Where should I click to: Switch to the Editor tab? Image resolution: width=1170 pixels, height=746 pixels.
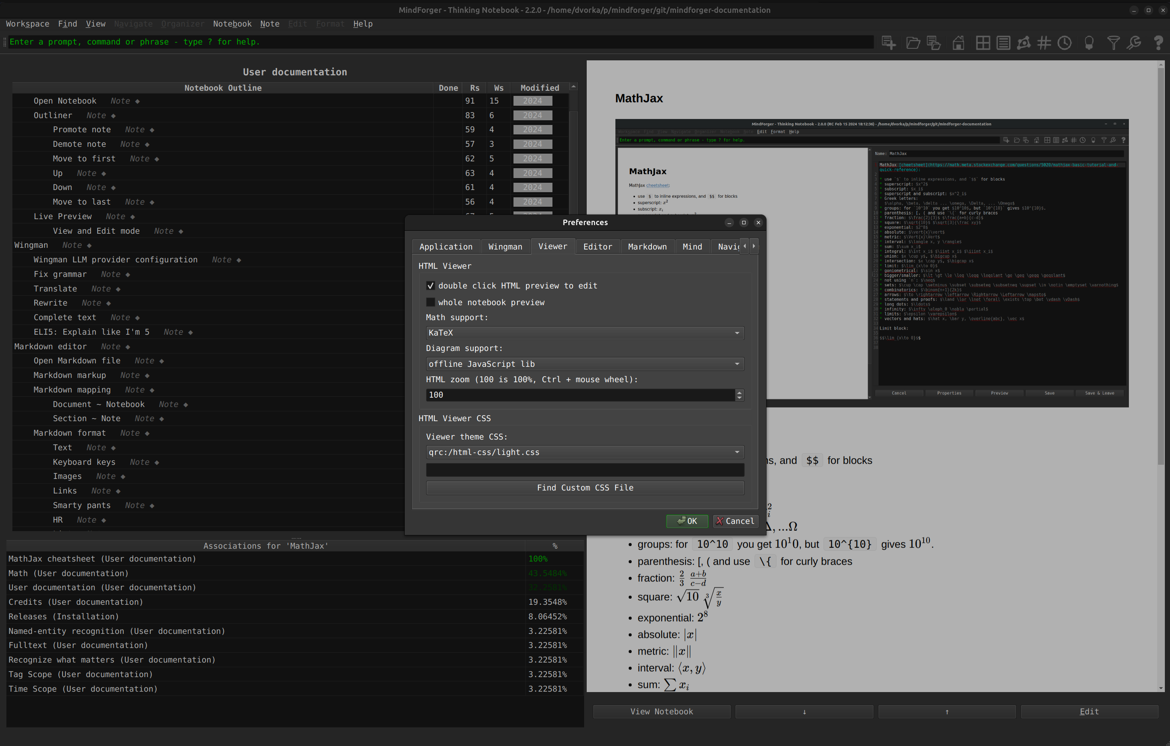597,247
